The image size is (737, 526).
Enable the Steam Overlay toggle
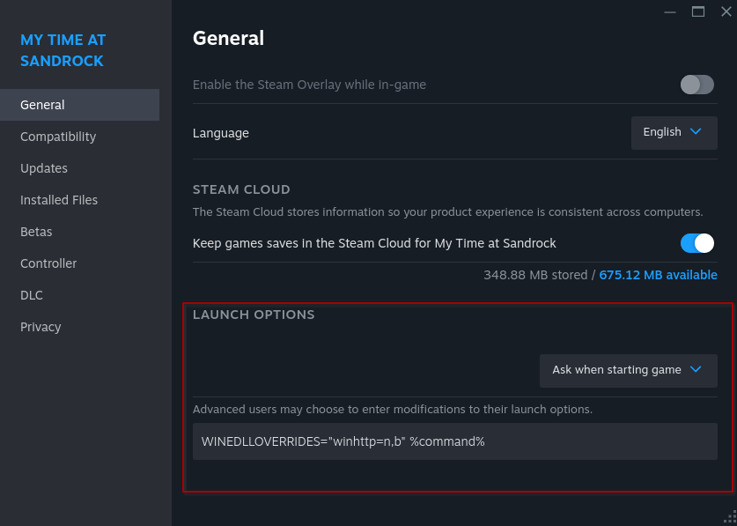[x=697, y=85]
